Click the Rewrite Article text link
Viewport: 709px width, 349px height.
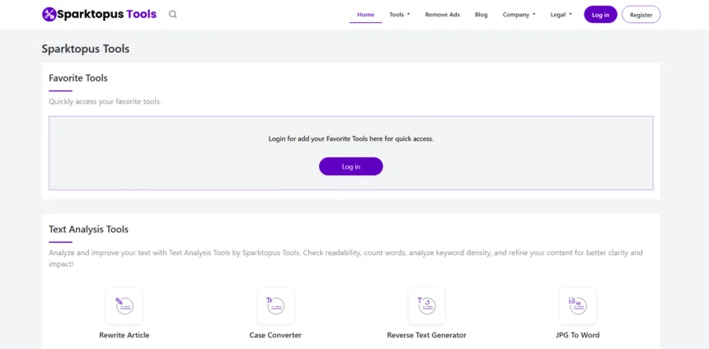(x=124, y=335)
